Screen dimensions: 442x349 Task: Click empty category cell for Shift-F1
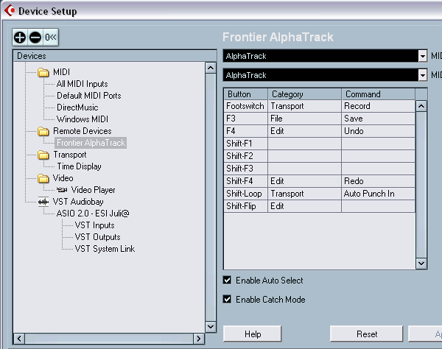tap(304, 144)
